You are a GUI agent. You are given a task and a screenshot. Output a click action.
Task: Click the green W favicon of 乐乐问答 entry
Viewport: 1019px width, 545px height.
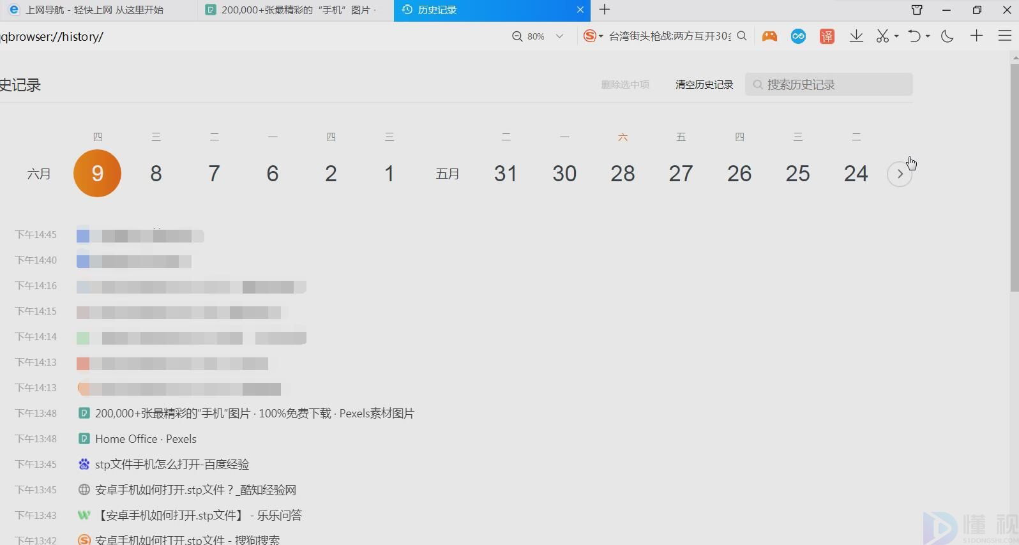point(84,516)
